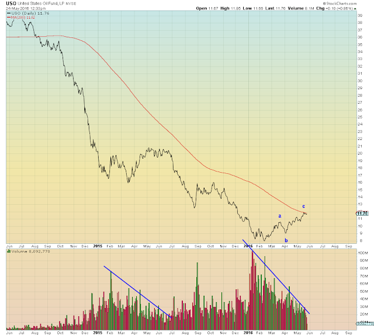Click the Low 11.66 value
The height and width of the screenshot is (336, 374).
253,8
